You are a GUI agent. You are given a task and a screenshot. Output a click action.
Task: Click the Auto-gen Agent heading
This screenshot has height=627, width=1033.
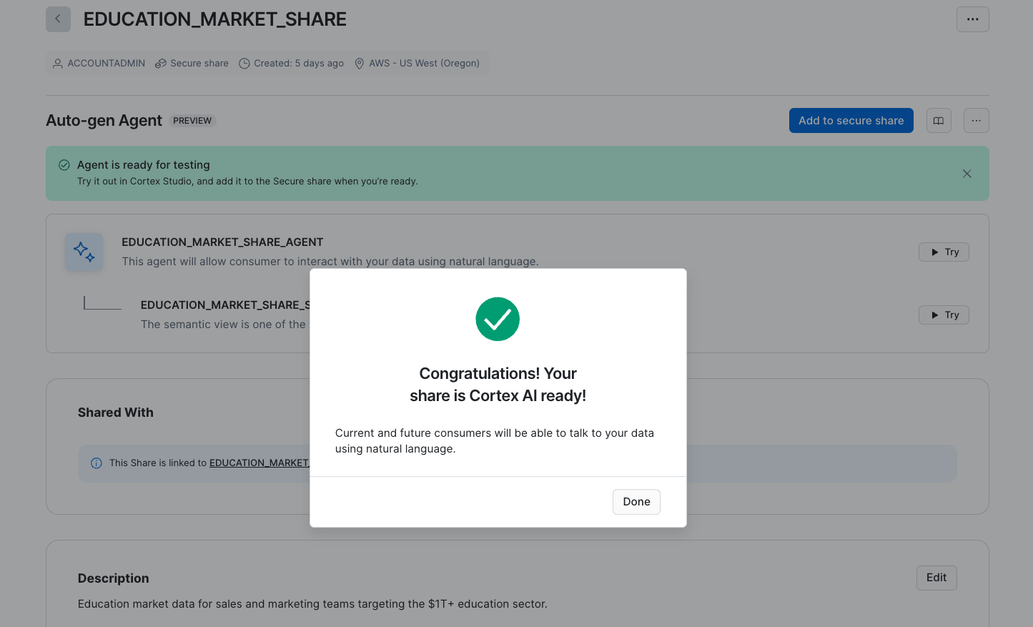click(x=104, y=121)
